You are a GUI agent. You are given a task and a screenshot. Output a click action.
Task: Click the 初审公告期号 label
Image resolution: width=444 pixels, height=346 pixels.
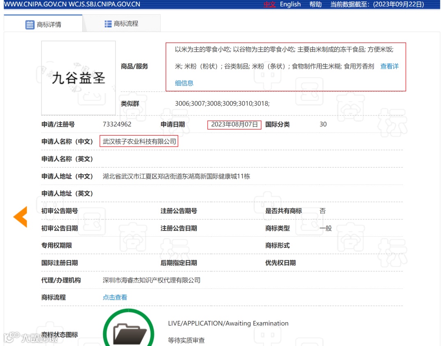(x=60, y=211)
